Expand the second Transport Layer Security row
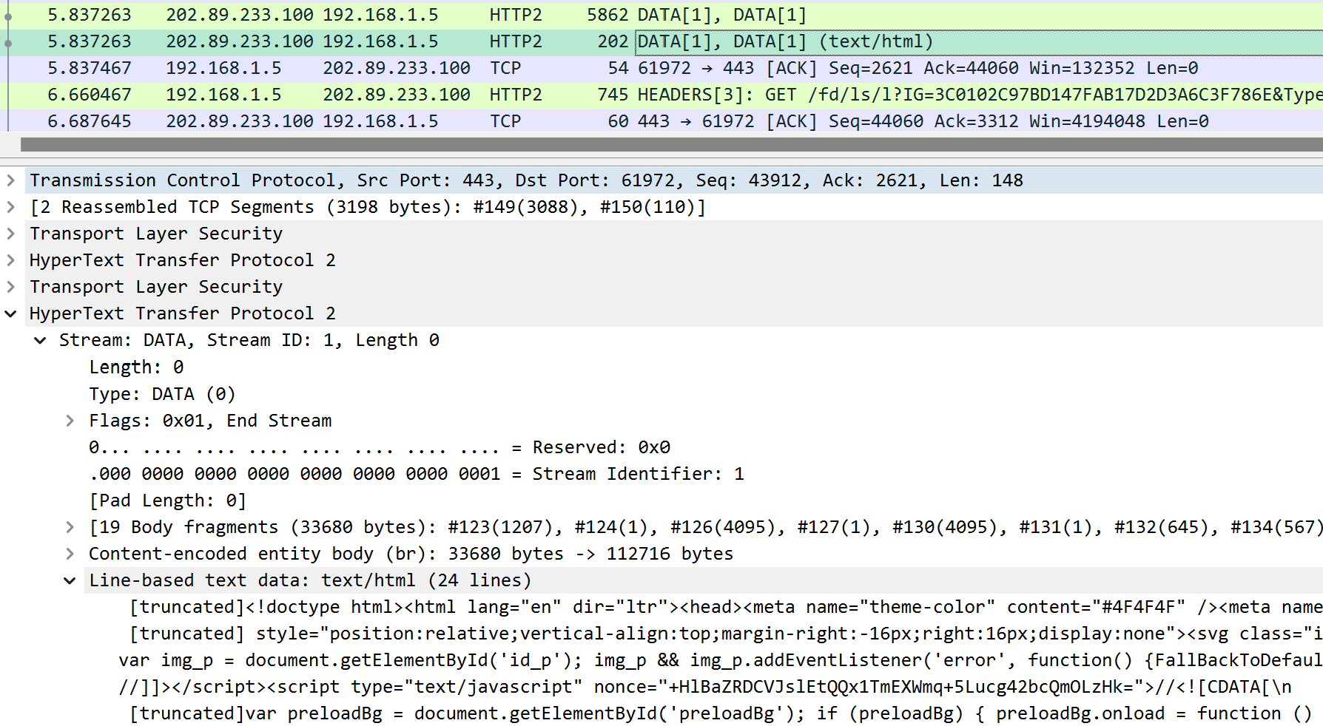The image size is (1323, 726). [11, 287]
